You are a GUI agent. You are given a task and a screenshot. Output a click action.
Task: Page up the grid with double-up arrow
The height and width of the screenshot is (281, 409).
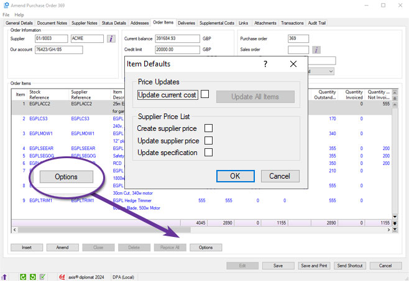pyautogui.click(x=395, y=98)
